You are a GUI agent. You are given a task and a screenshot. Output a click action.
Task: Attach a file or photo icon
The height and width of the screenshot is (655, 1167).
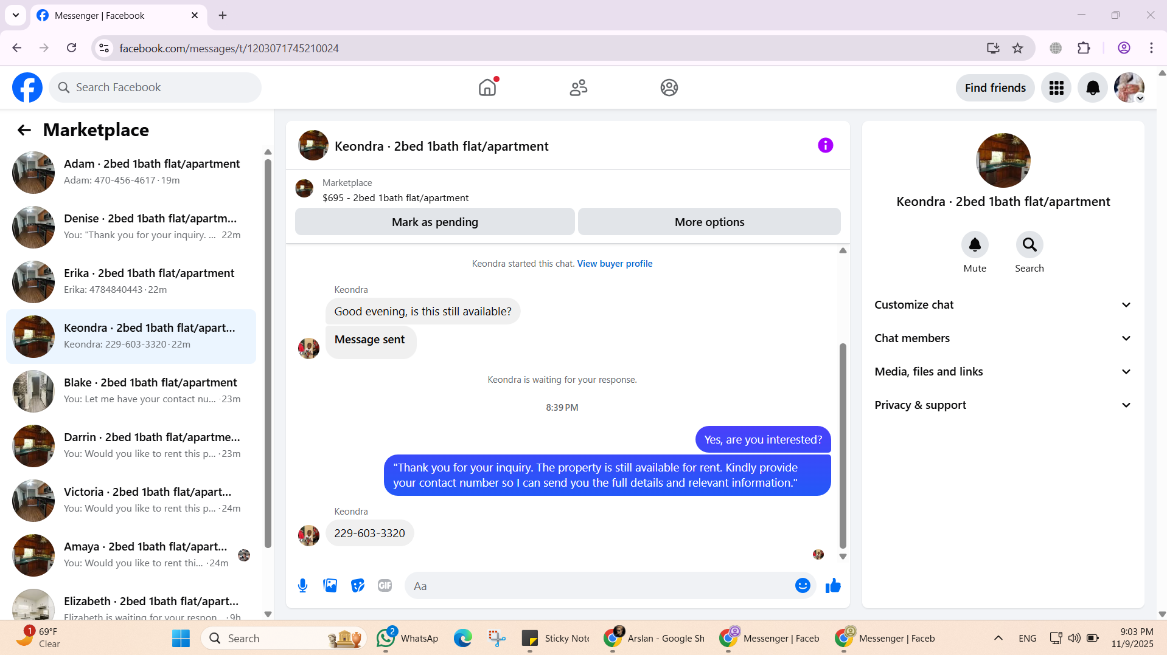point(330,586)
